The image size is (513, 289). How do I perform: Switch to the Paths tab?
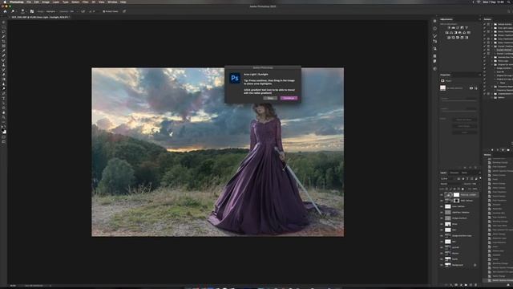(464, 173)
